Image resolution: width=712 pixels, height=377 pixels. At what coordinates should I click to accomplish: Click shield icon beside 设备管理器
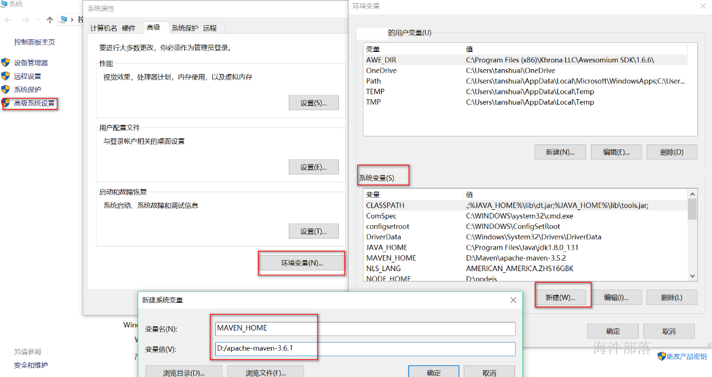click(x=6, y=62)
